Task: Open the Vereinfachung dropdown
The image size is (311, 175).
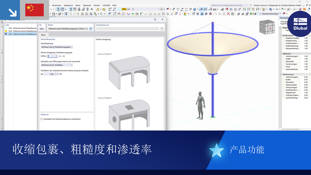Action: (x=57, y=47)
